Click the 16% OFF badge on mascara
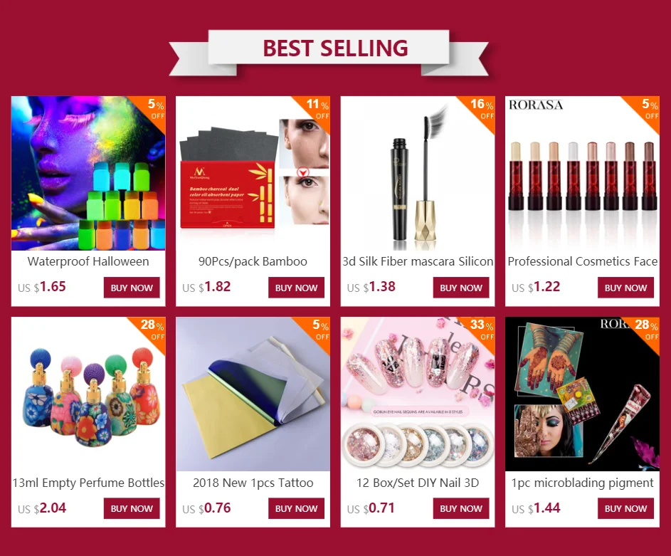Viewport: 671px width, 556px height. [x=481, y=110]
